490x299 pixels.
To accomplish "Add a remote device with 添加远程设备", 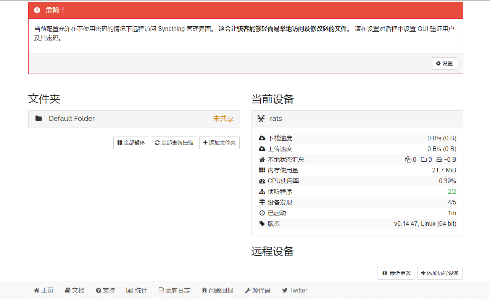I will click(x=440, y=273).
